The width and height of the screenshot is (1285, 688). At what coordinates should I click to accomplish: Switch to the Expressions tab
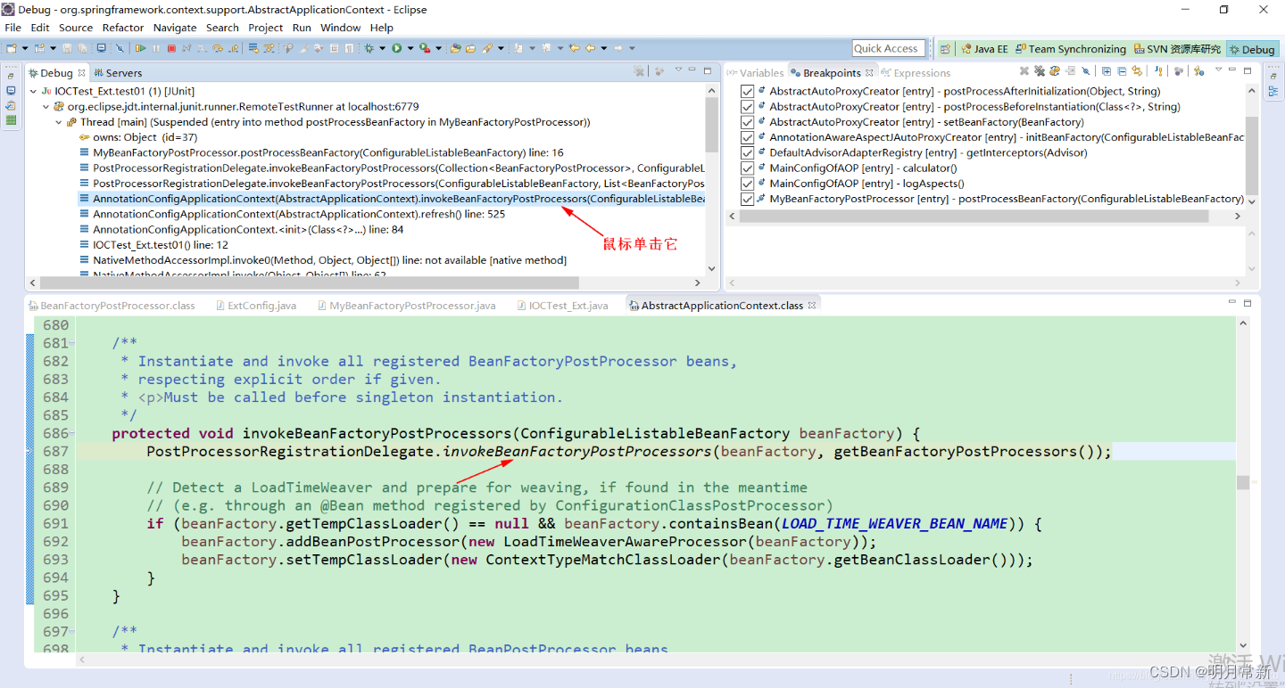pyautogui.click(x=915, y=73)
